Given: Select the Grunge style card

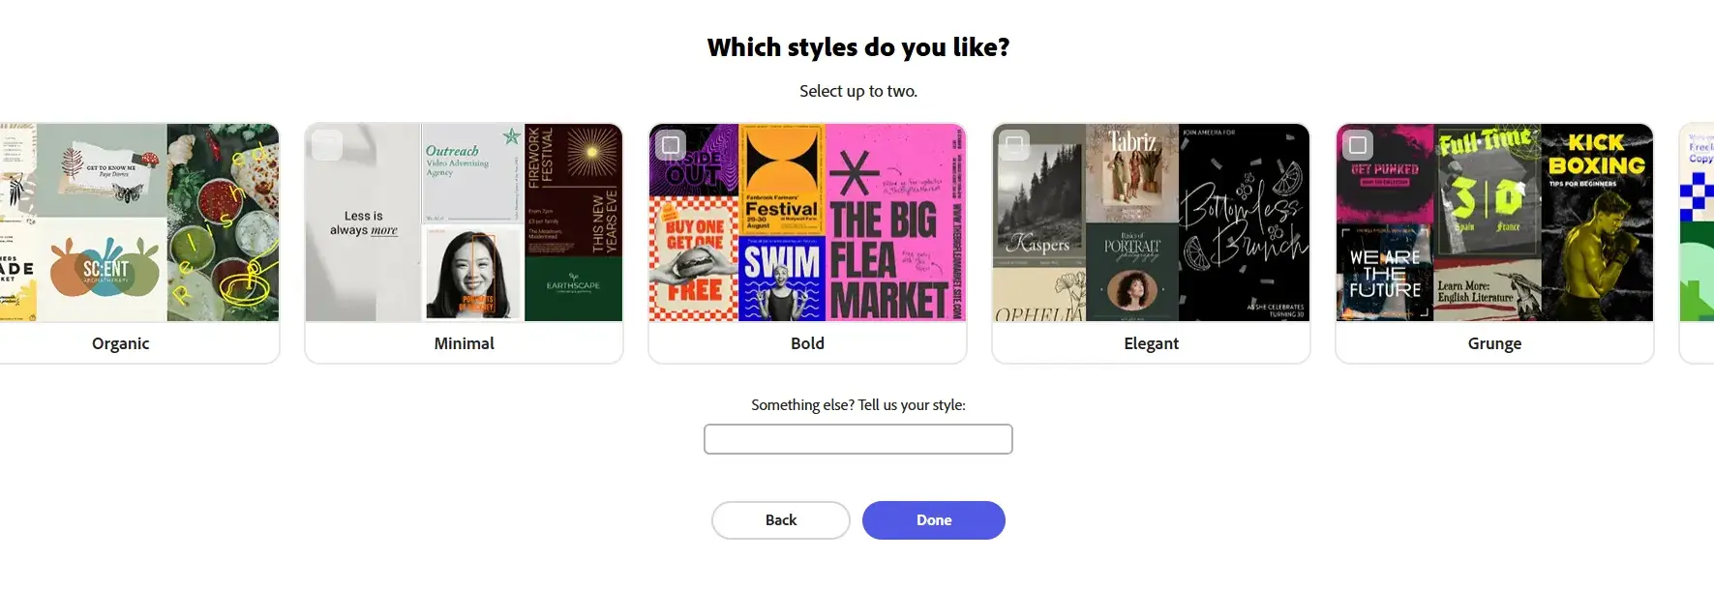Looking at the screenshot, I should 1494,242.
